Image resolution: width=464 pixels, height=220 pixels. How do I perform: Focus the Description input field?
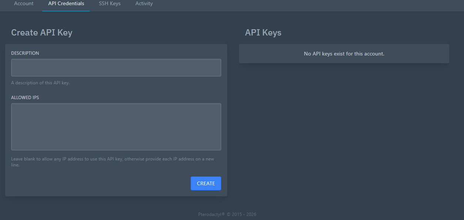pyautogui.click(x=116, y=68)
